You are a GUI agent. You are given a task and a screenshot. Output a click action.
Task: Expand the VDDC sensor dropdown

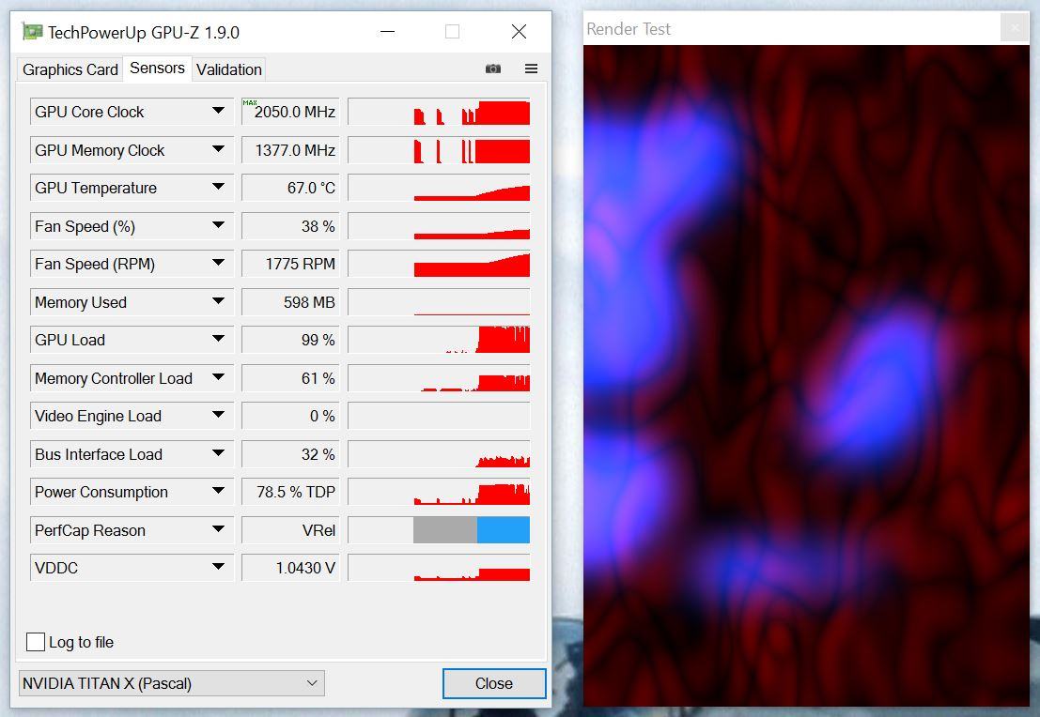pos(218,567)
